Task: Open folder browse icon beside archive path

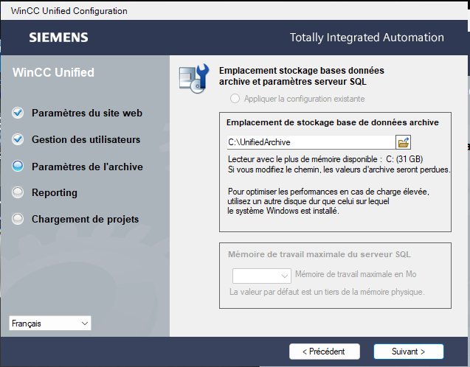Action: coord(403,142)
